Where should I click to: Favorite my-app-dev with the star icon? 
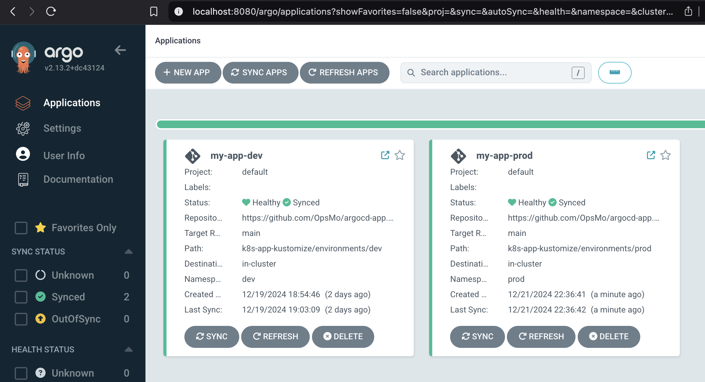[400, 155]
